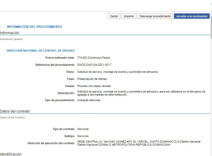Viewport: 212px width, 156px height.
Task: Click the Estado value Proceso con etapa cerrada
Action: coord(94,86)
